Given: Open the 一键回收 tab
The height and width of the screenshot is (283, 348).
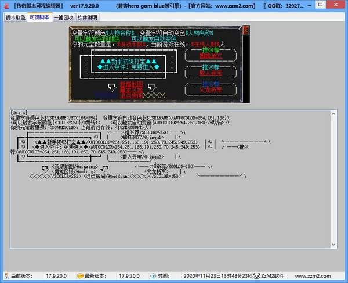Looking at the screenshot, I should coord(63,18).
